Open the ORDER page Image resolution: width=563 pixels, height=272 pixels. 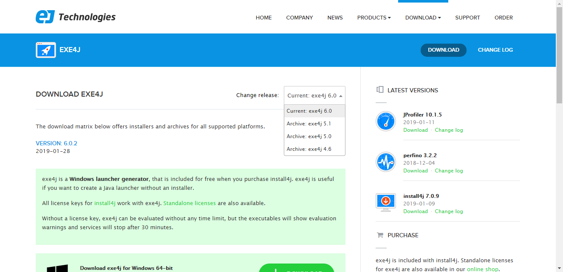[x=504, y=17]
